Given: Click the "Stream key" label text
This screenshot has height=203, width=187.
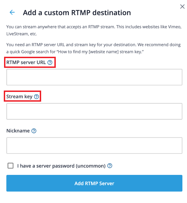Looking at the screenshot, I should point(19,97).
